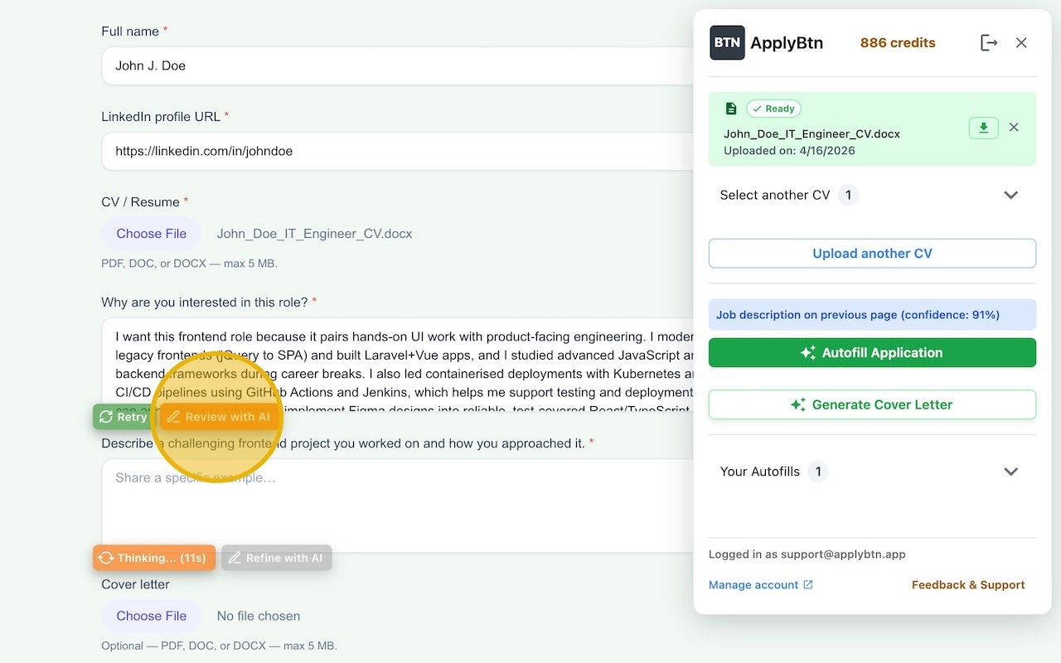This screenshot has width=1061, height=663.
Task: Click the spinner icon on the Thinking button
Action: click(106, 558)
